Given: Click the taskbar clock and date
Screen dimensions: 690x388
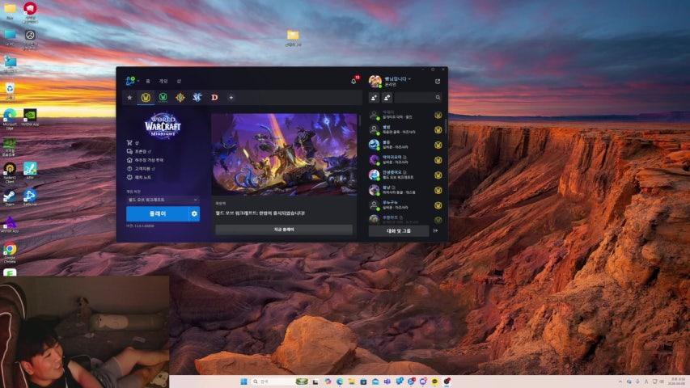Looking at the screenshot, I should [x=677, y=382].
